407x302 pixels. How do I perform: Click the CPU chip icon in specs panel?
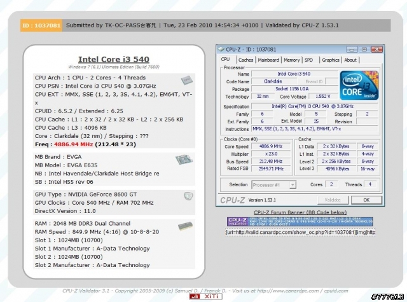pyautogui.click(x=186, y=80)
